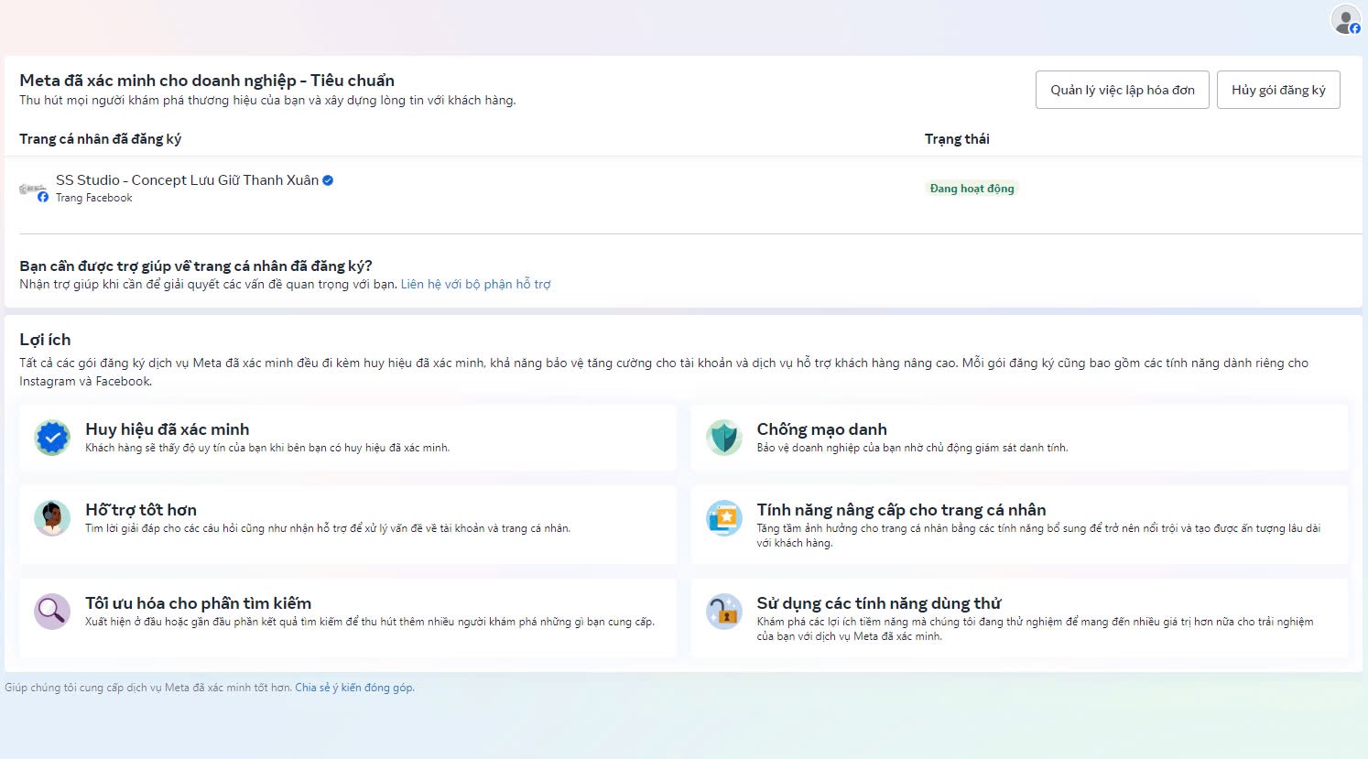
Task: Open Chia sẻ ý kiến đóng góp link
Action: pos(354,688)
